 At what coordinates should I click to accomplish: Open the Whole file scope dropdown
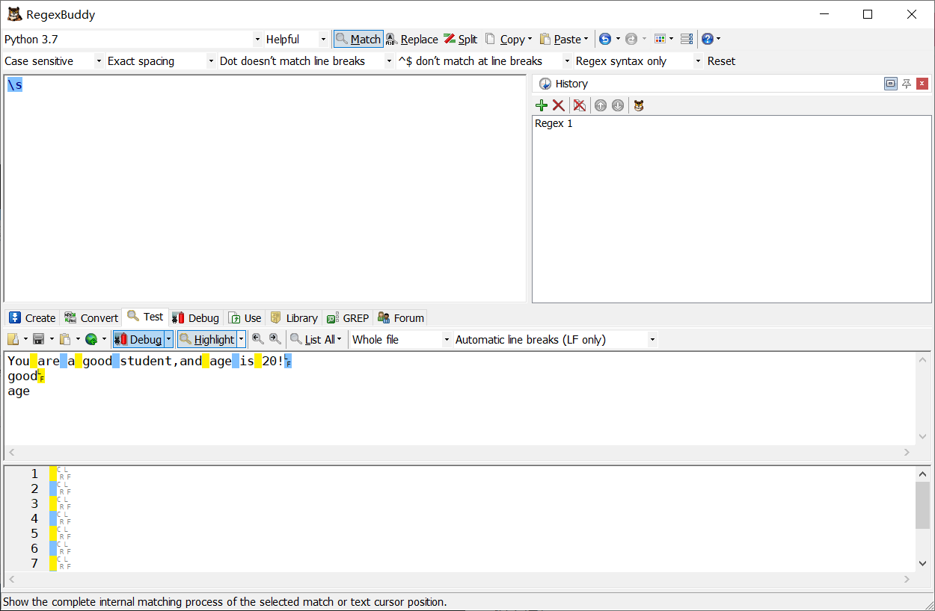[x=447, y=339]
